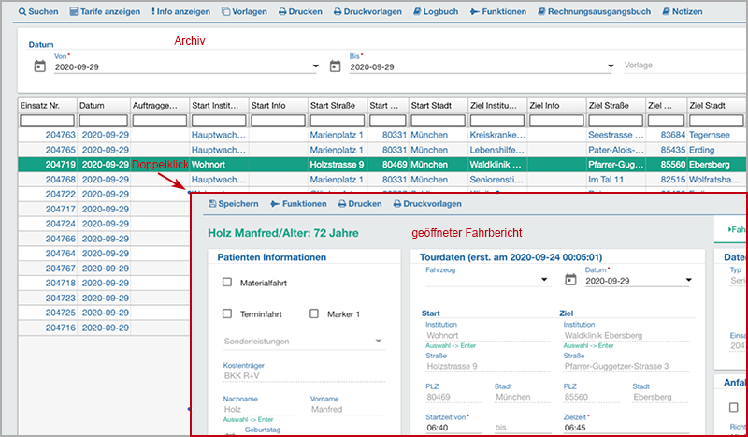Check the Marker 1 checkbox
The width and height of the screenshot is (748, 437).
click(x=315, y=313)
